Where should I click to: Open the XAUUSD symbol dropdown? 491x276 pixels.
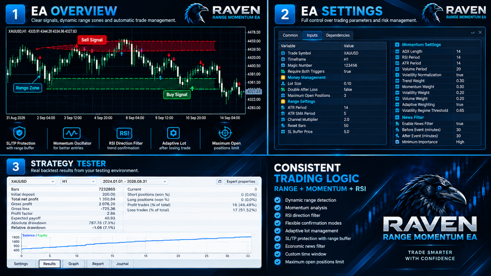pos(32,182)
